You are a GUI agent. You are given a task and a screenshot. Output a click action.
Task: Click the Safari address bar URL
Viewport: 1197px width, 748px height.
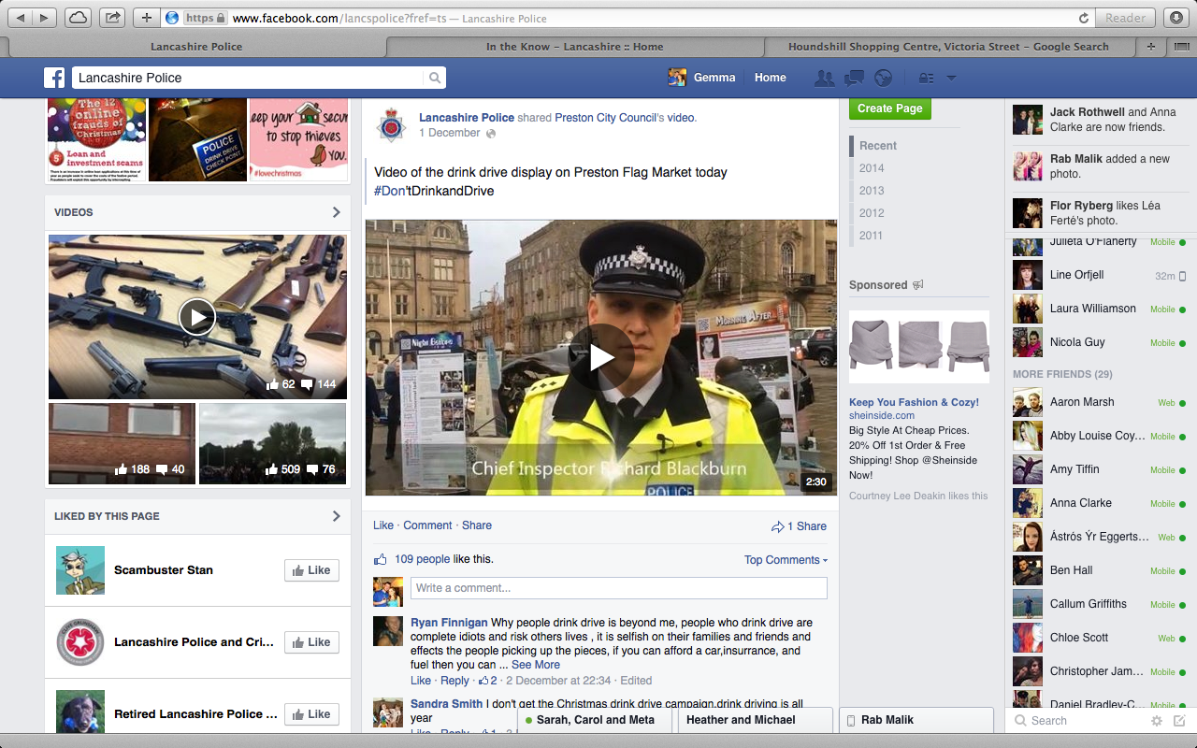point(388,18)
